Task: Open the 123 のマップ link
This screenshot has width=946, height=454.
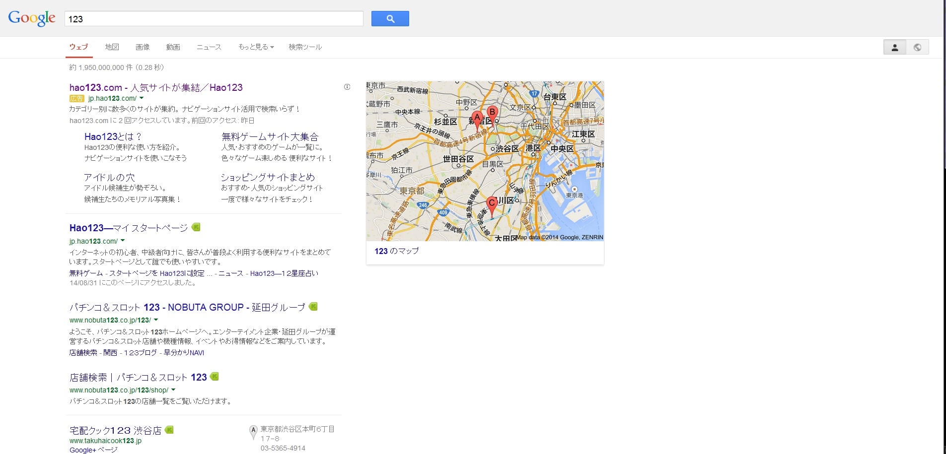Action: 396,251
